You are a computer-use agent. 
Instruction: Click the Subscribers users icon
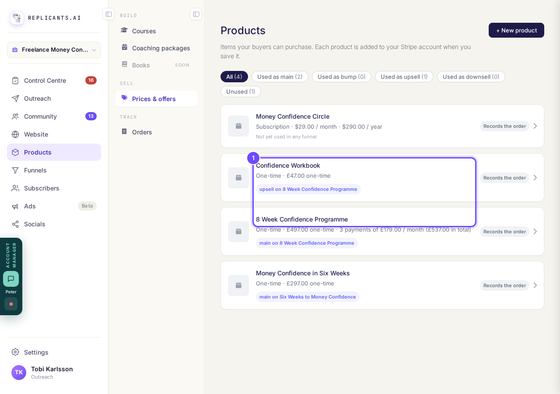15,188
